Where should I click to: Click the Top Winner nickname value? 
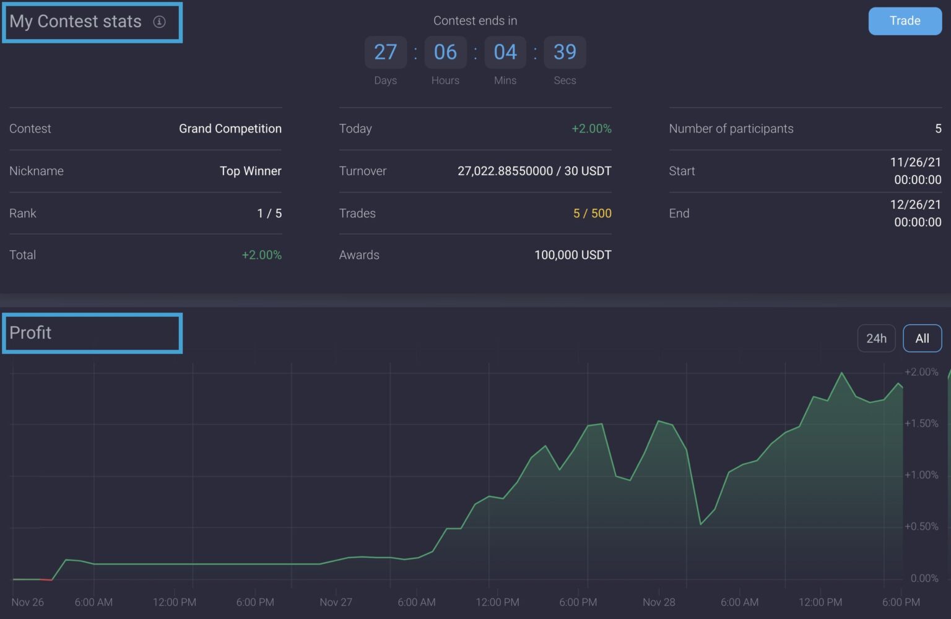tap(251, 171)
